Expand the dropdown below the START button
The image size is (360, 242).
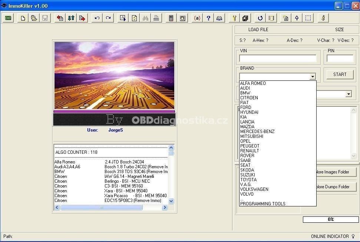(x=349, y=95)
